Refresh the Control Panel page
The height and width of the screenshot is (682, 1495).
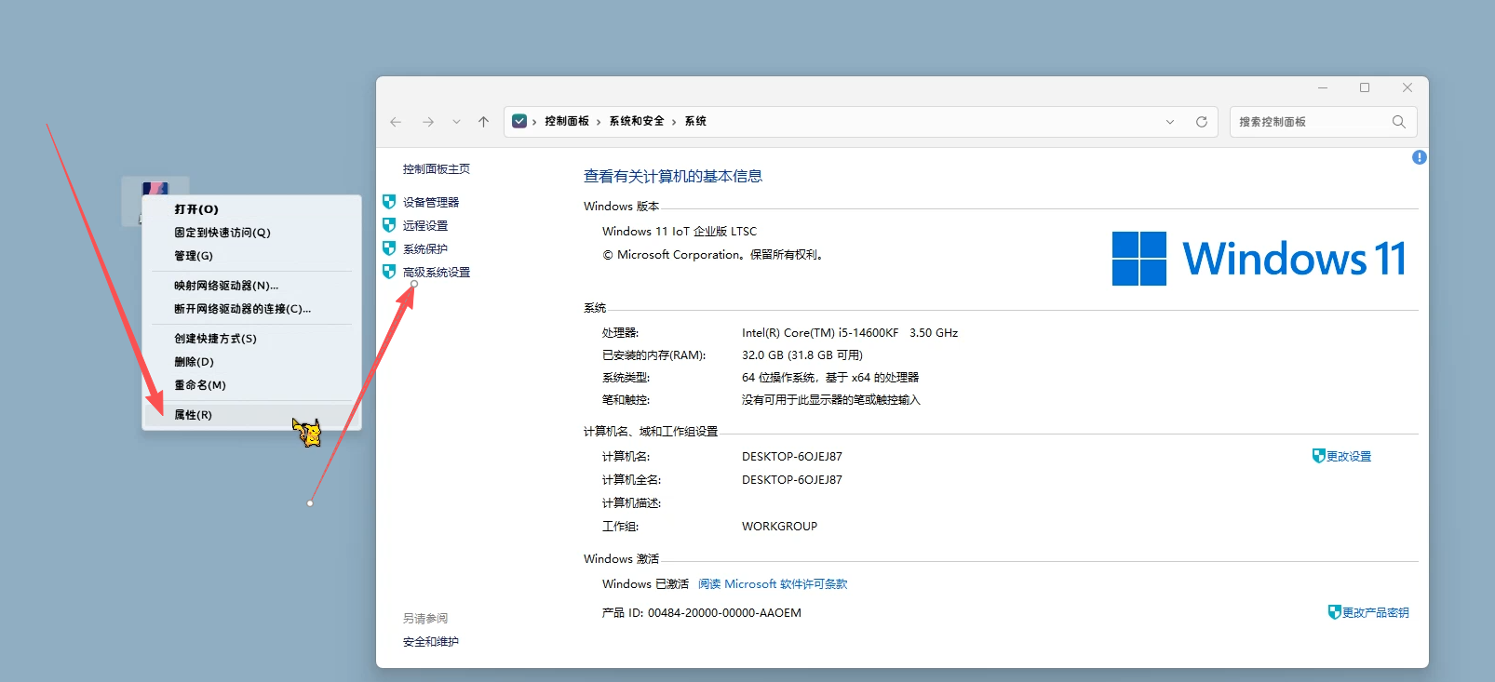click(1201, 122)
